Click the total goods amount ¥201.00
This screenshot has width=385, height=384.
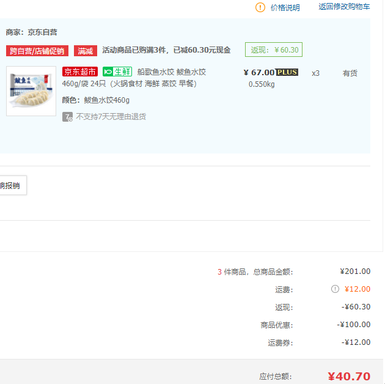tap(355, 271)
